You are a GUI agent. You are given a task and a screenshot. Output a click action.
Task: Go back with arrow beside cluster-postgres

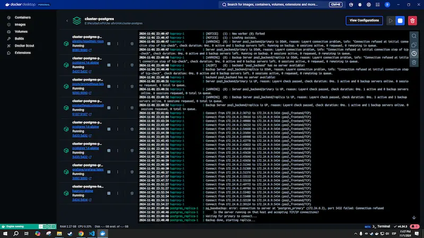67,21
